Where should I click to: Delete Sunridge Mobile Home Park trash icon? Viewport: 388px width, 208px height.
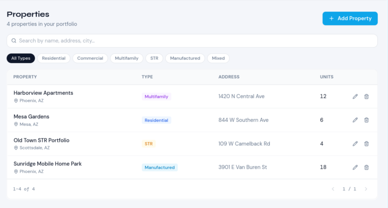click(x=367, y=167)
